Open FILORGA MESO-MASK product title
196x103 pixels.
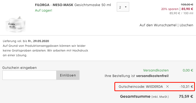coord(73,5)
